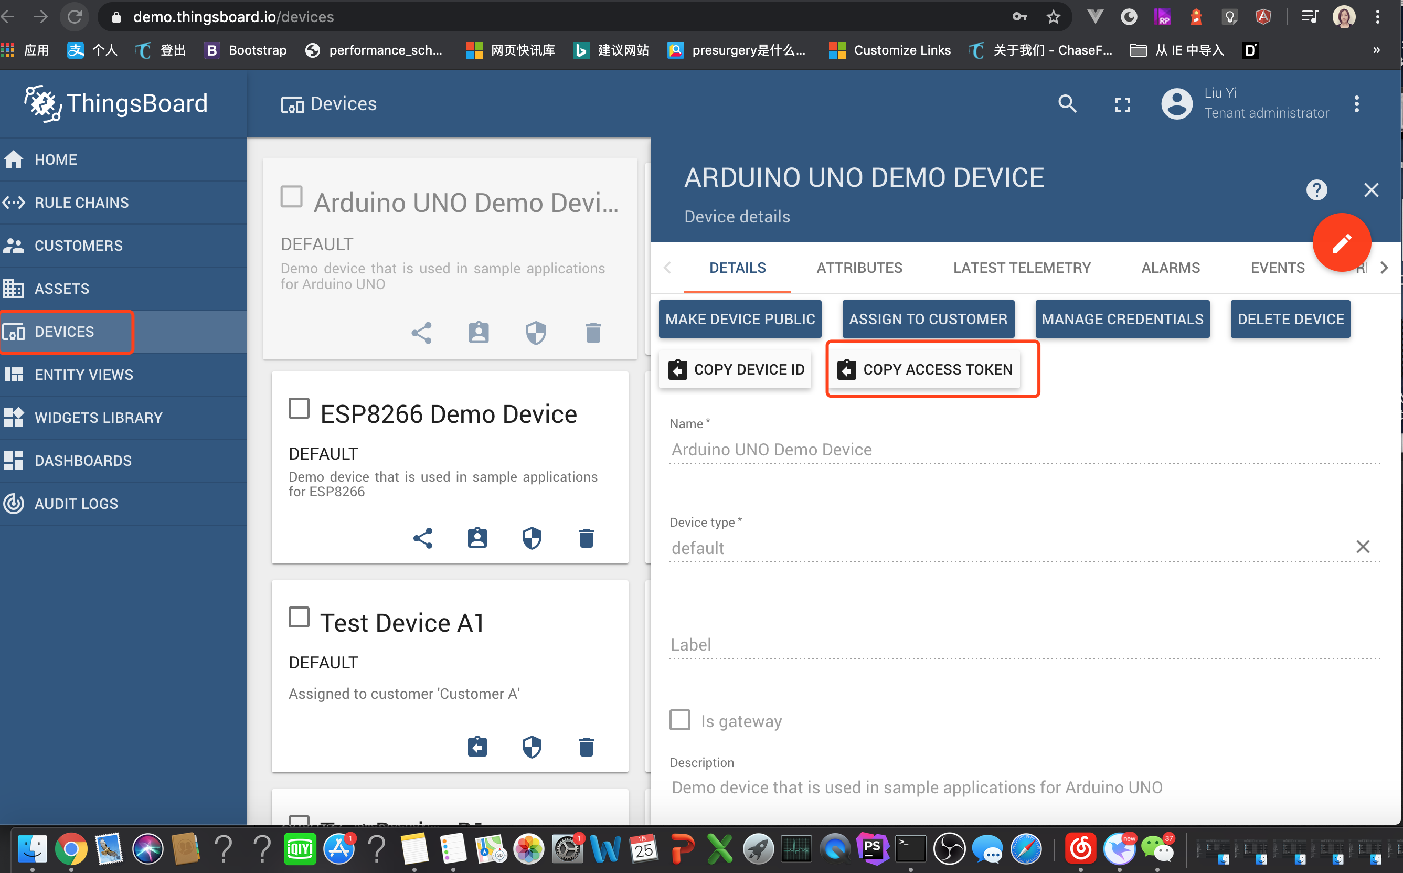This screenshot has width=1403, height=873.
Task: Open Customize Links bookmark
Action: (x=890, y=50)
